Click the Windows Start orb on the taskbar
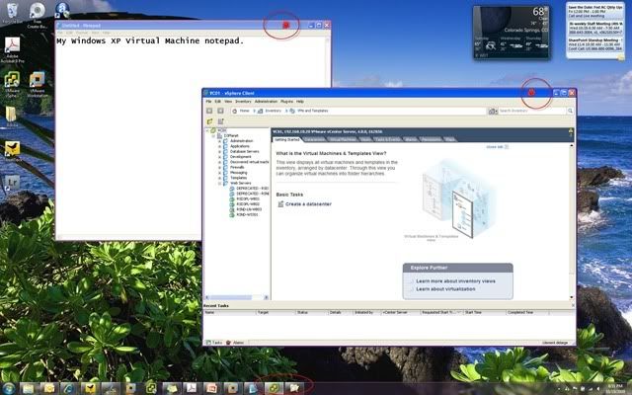Screen dimensions: 632x395 (x=8, y=388)
